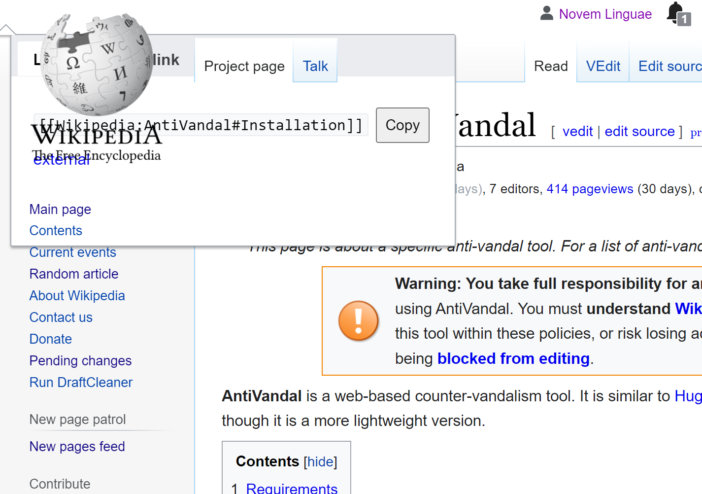Click the vedit section link beside the title

click(577, 132)
